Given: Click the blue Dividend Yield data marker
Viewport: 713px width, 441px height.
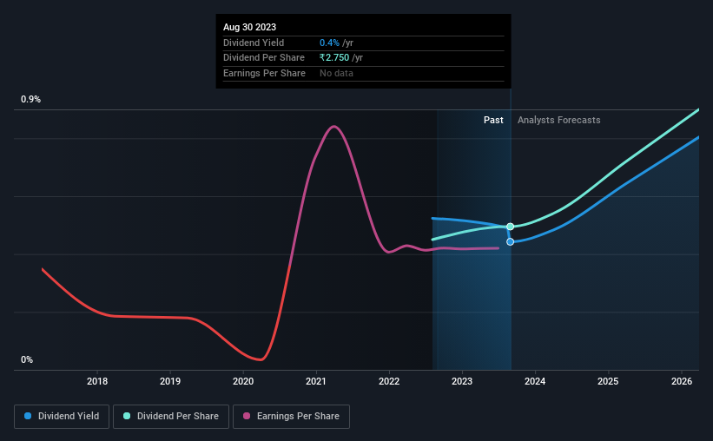Looking at the screenshot, I should coord(510,241).
